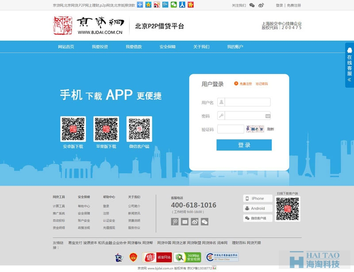Click the gray Tencent Weibo footer icon
The width and height of the screenshot is (354, 272).
tap(175, 222)
